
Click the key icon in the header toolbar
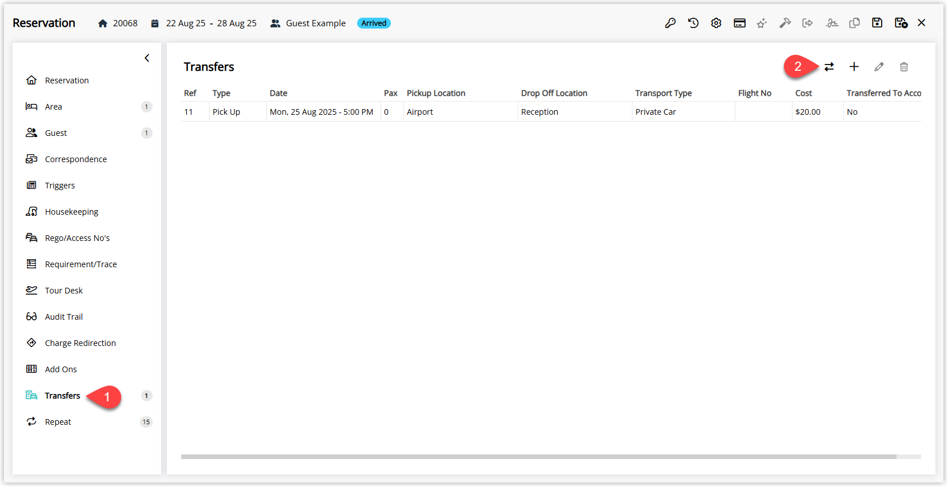[x=670, y=23]
